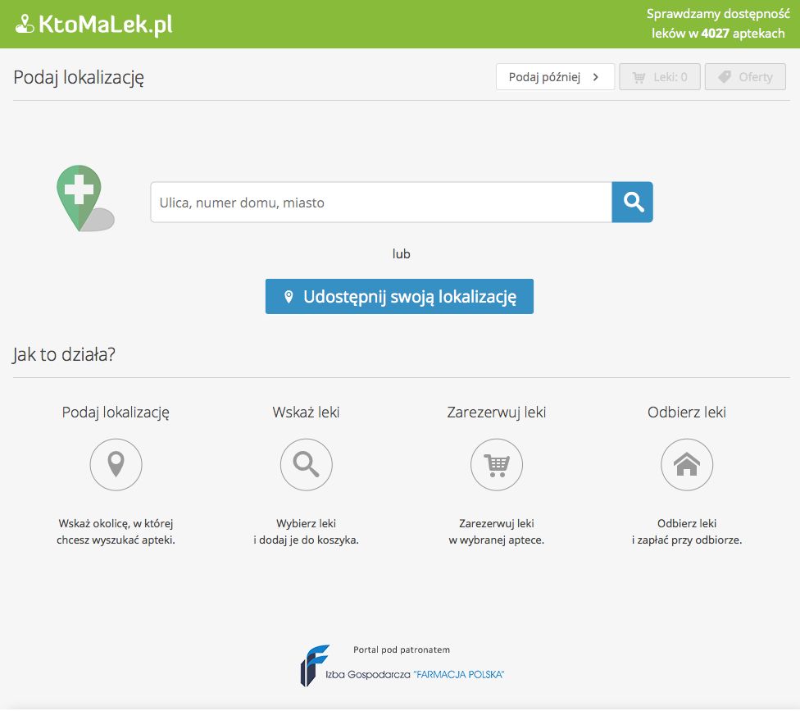Click the blue magnifier search button
800x711 pixels.
click(632, 202)
